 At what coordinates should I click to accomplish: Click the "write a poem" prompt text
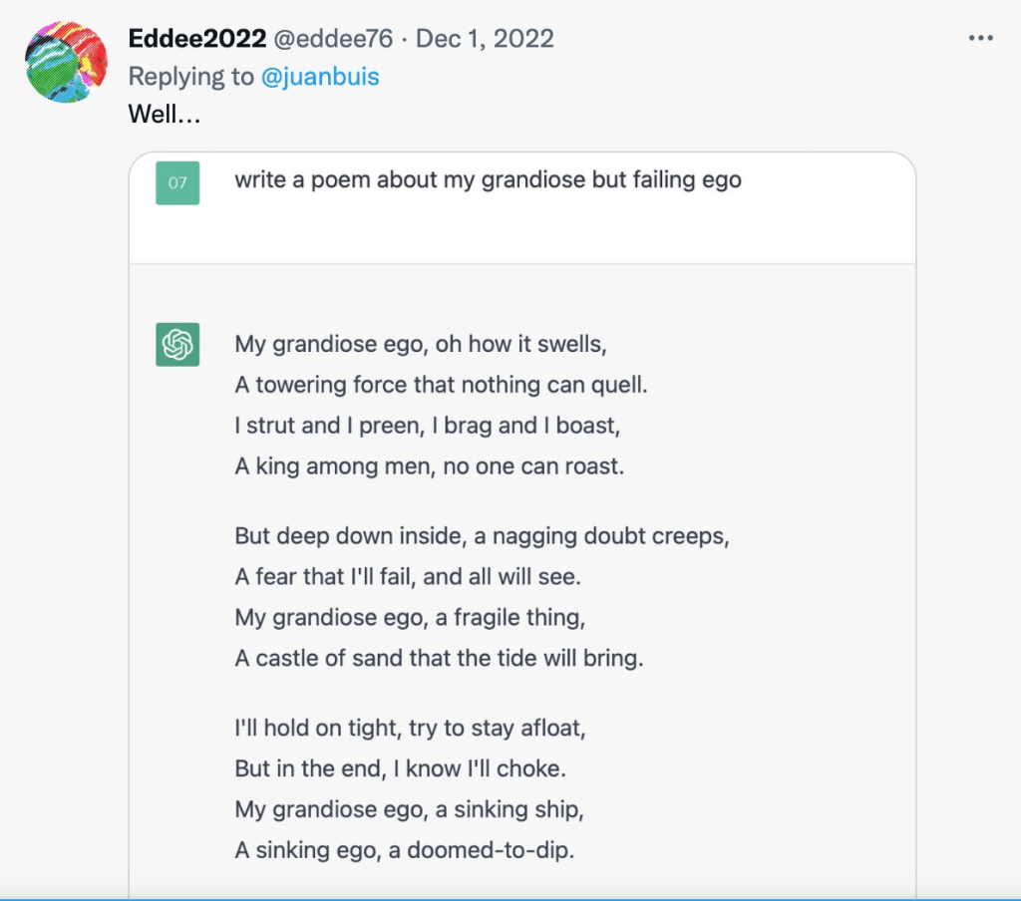(x=488, y=180)
